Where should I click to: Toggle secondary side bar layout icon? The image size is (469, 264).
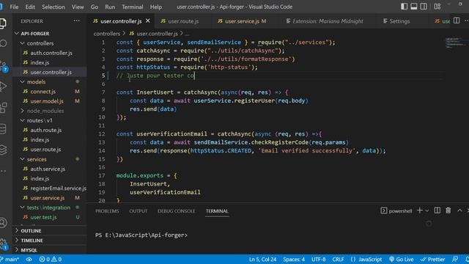pyautogui.click(x=424, y=7)
